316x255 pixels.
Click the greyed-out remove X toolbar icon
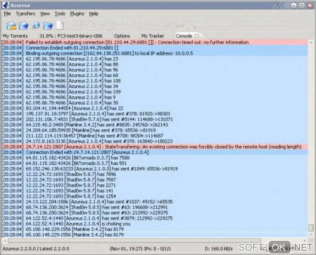[x=193, y=25]
